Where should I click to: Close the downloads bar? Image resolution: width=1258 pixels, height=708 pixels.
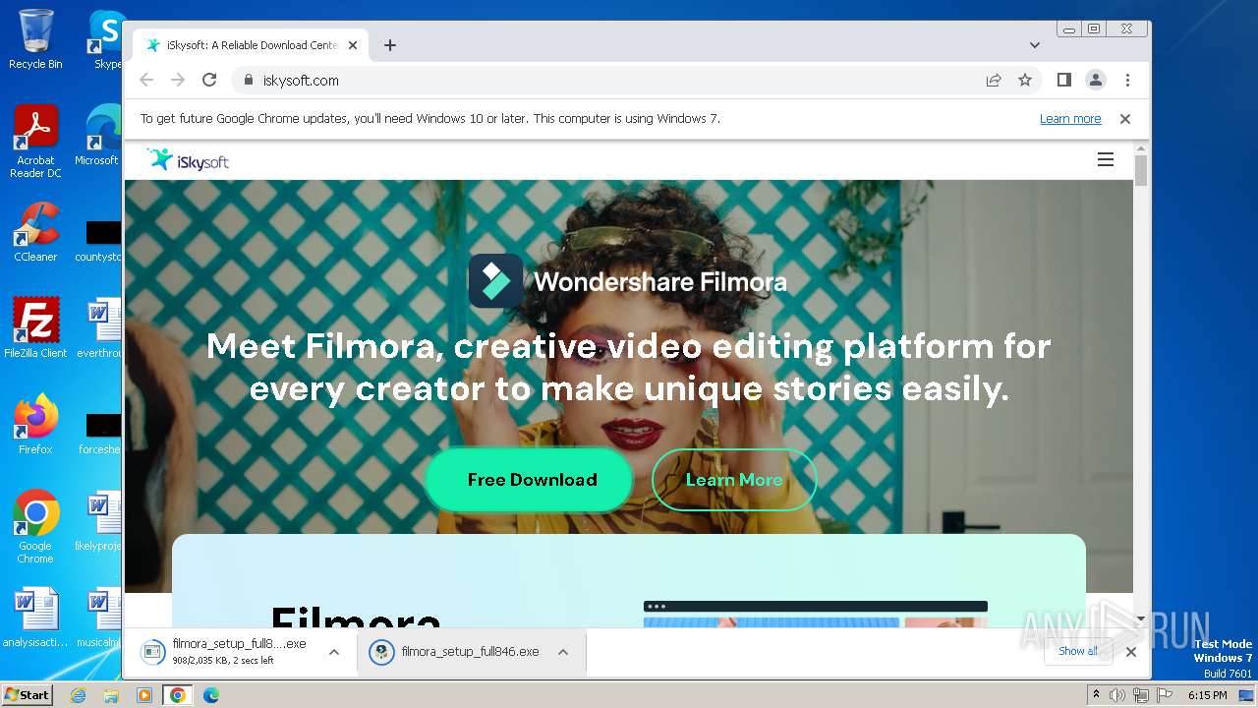point(1131,651)
